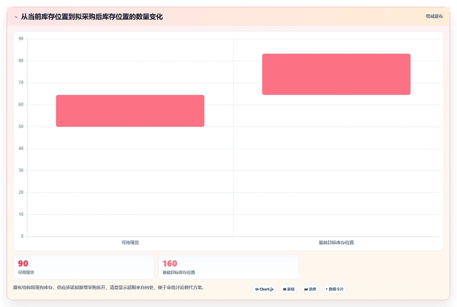Open the 可用现货 data card showing 90
The width and height of the screenshot is (457, 307).
click(84, 267)
